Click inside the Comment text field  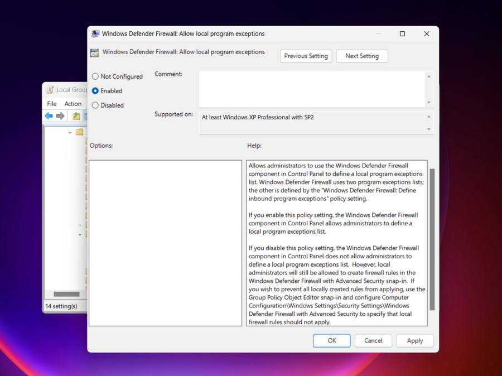point(312,89)
